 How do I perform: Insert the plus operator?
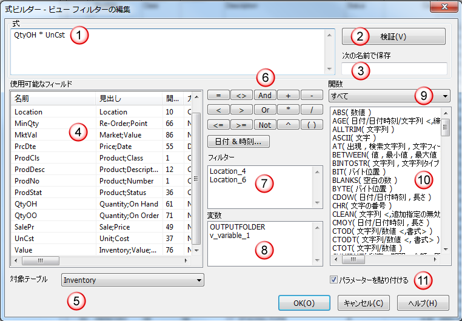(x=288, y=96)
